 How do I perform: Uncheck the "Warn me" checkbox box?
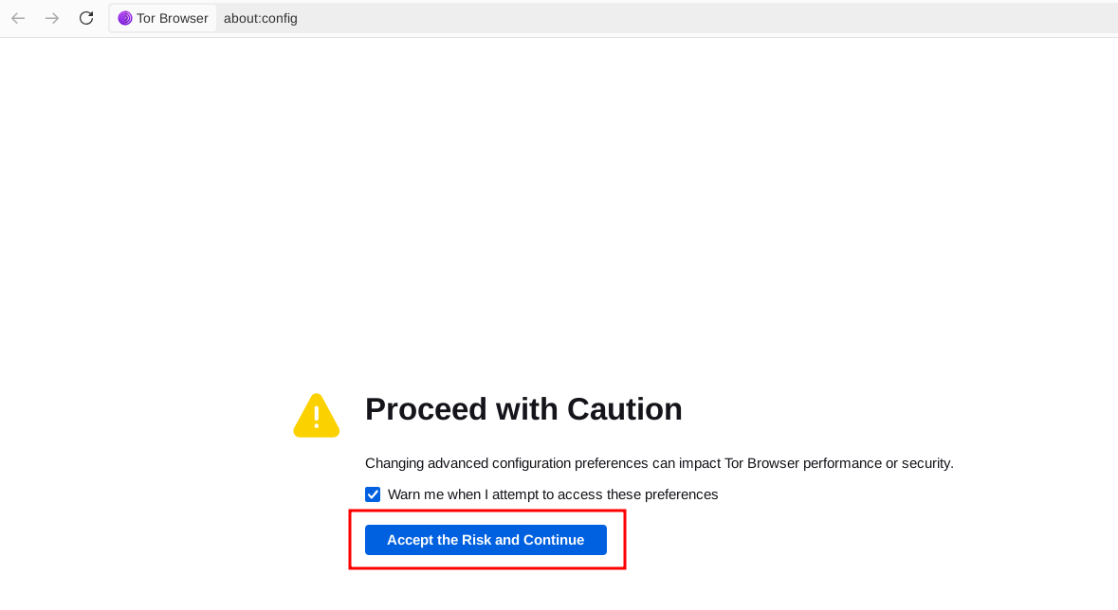[x=373, y=494]
